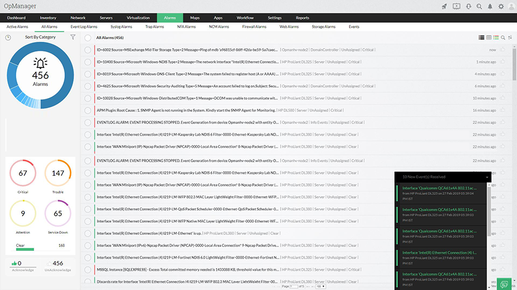517x290 pixels.
Task: Select the ID=6002 MSExchange alarm row
Action: (x=88, y=50)
